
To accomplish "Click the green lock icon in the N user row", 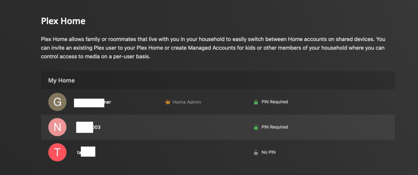I will pyautogui.click(x=256, y=127).
